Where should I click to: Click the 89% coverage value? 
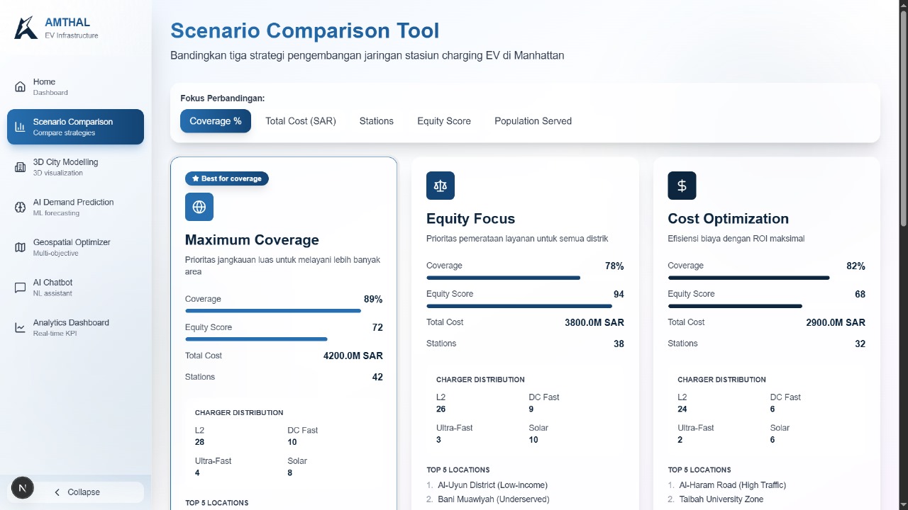(x=373, y=300)
